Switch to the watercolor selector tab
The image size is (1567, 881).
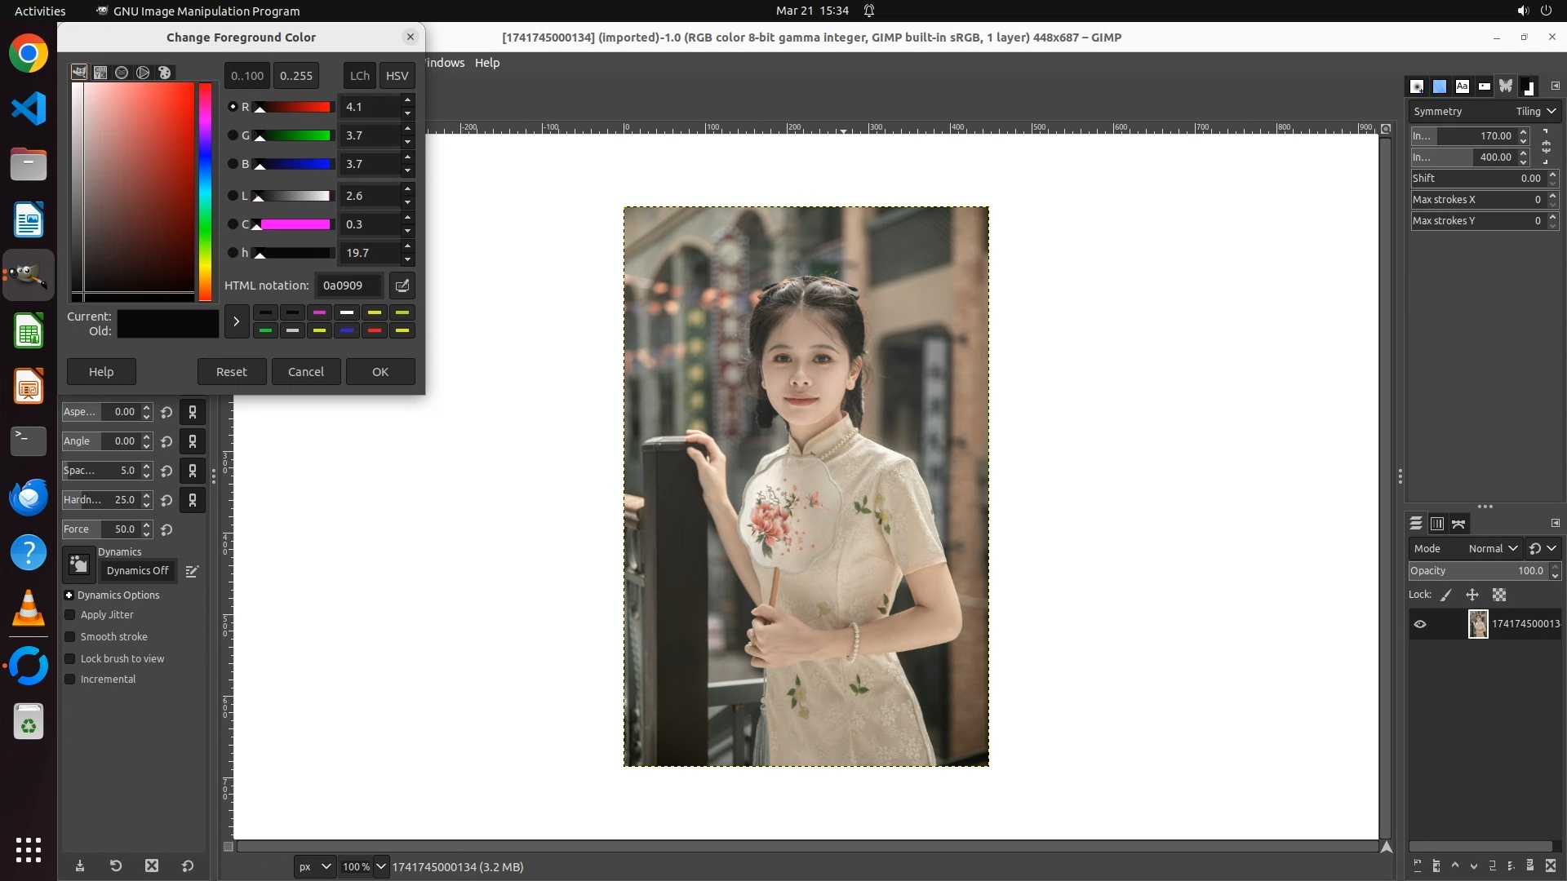point(122,73)
